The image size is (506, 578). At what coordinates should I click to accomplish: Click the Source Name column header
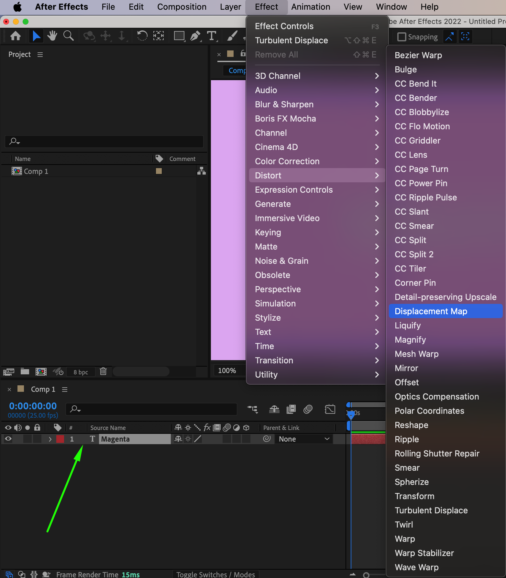pos(108,428)
